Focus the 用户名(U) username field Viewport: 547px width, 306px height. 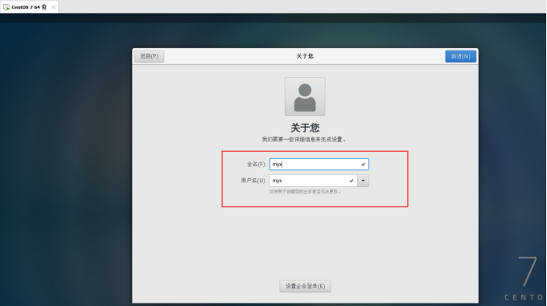click(x=313, y=181)
